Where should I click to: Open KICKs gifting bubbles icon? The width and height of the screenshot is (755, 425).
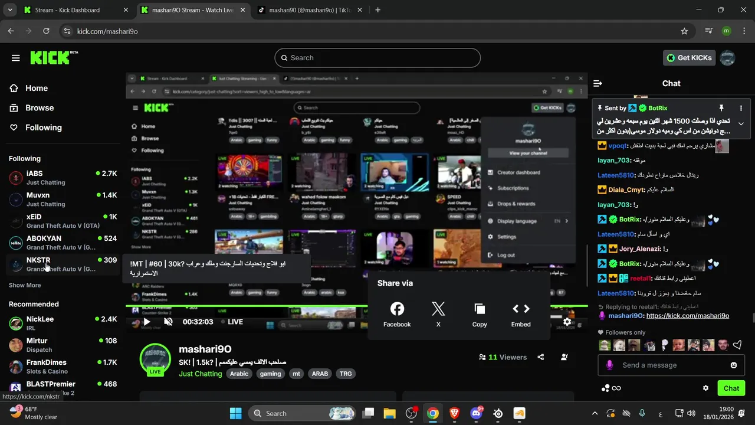[605, 388]
